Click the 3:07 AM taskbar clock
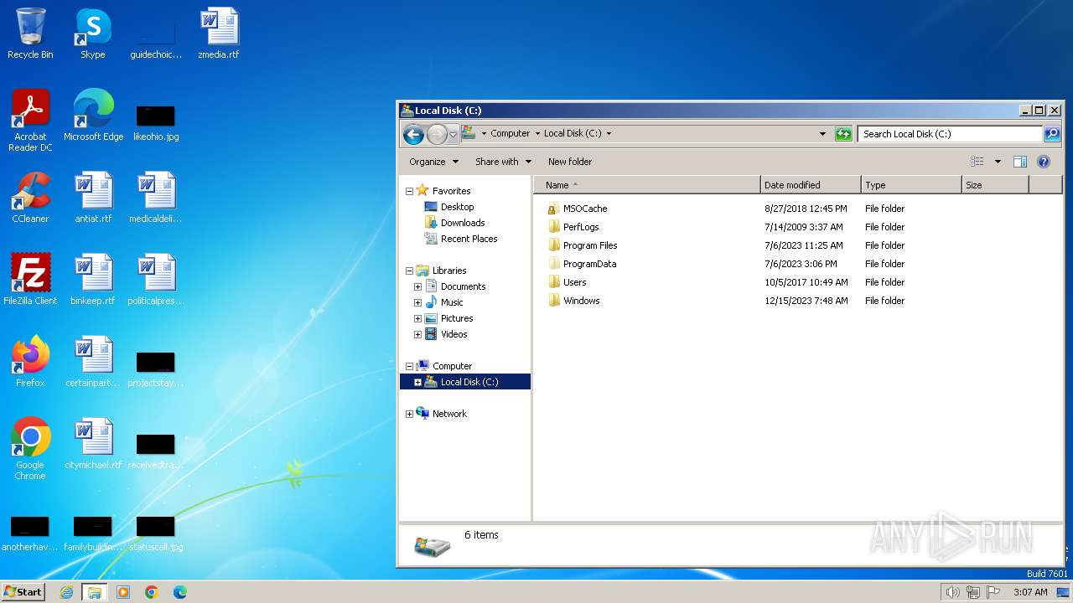The width and height of the screenshot is (1073, 603). (1030, 592)
